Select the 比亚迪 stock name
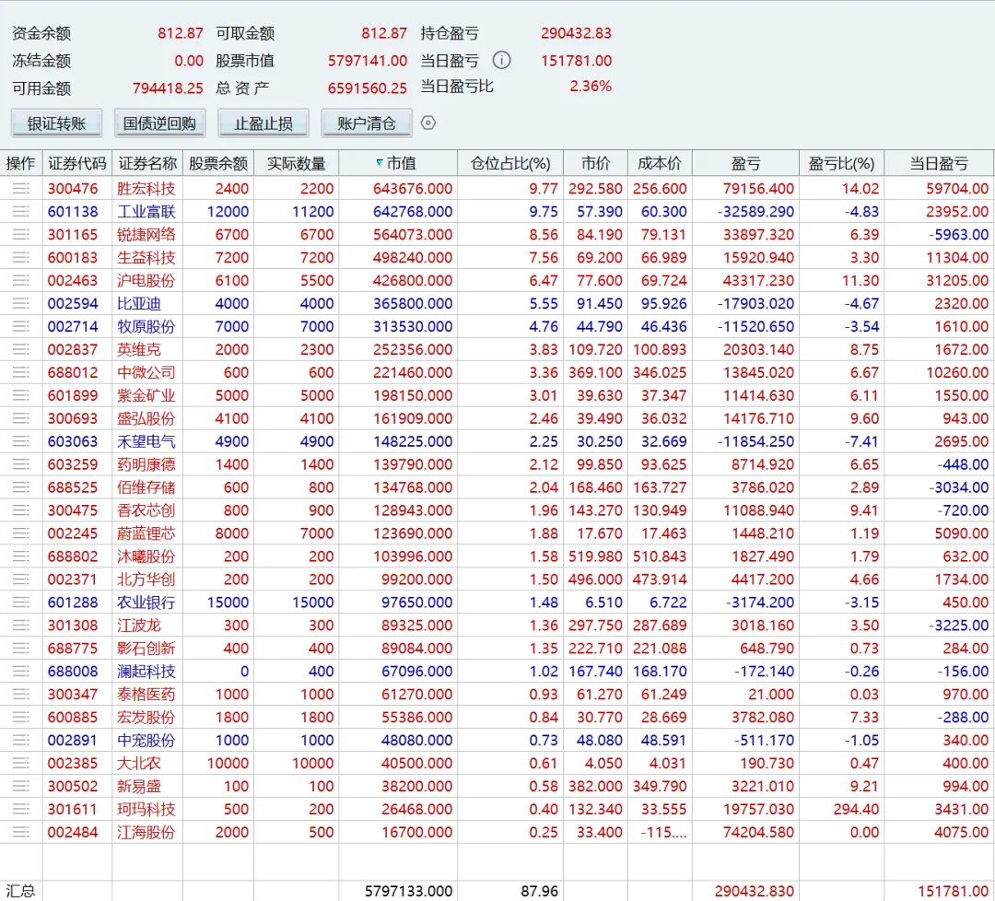This screenshot has height=901, width=995. [139, 303]
